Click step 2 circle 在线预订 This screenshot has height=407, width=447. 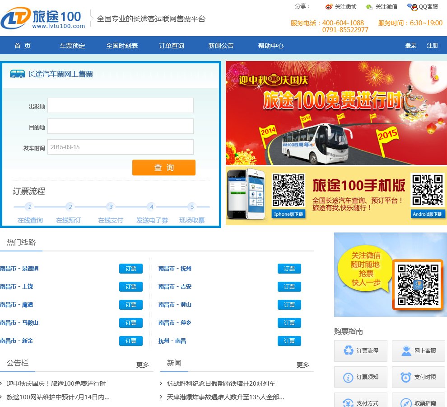(x=70, y=207)
